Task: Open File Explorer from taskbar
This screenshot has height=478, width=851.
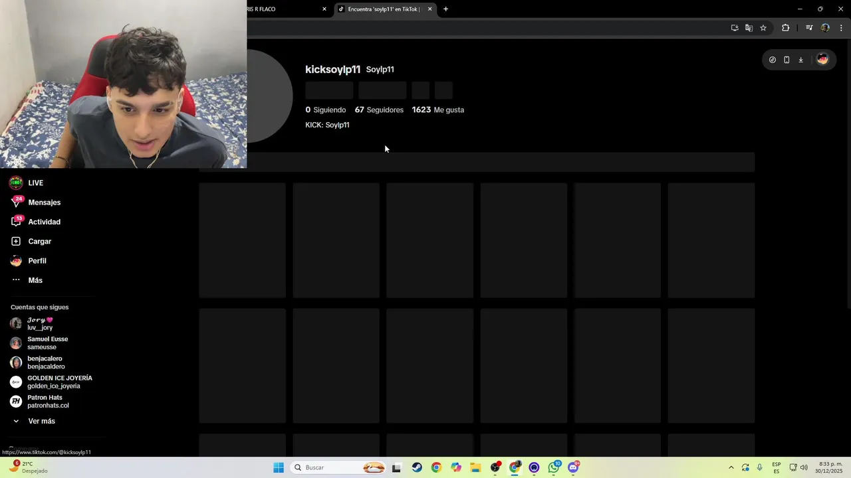Action: tap(475, 467)
